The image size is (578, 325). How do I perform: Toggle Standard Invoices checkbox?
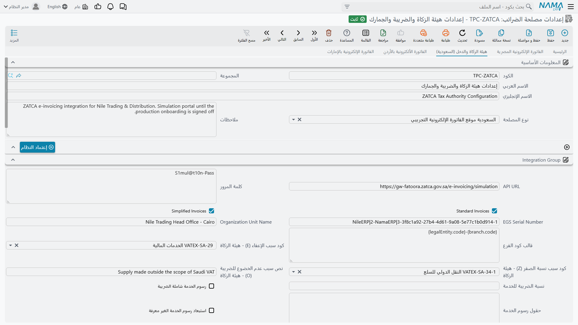tap(495, 211)
